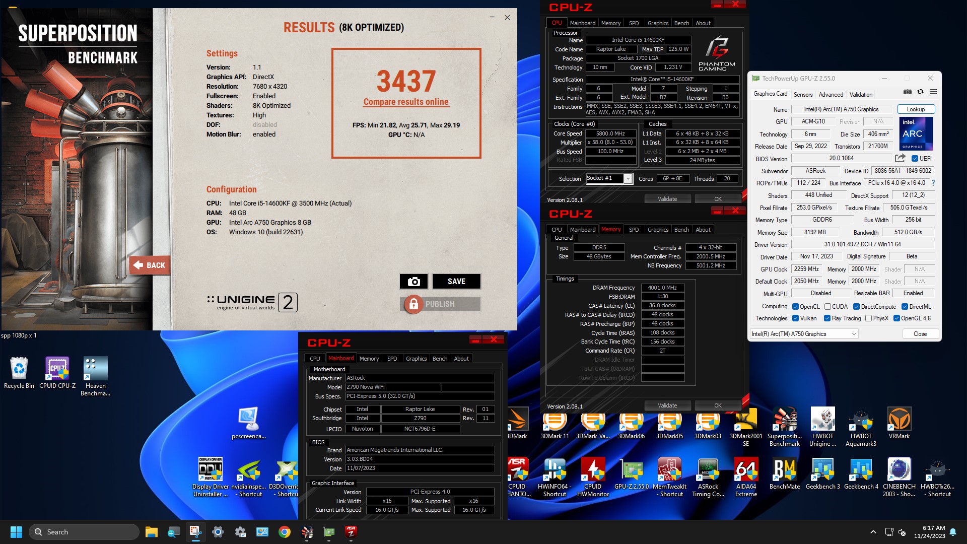Toggle CUDA checkbox
Viewport: 967px width, 544px height.
click(827, 306)
